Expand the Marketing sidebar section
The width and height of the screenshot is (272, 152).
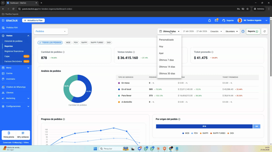pos(28,99)
